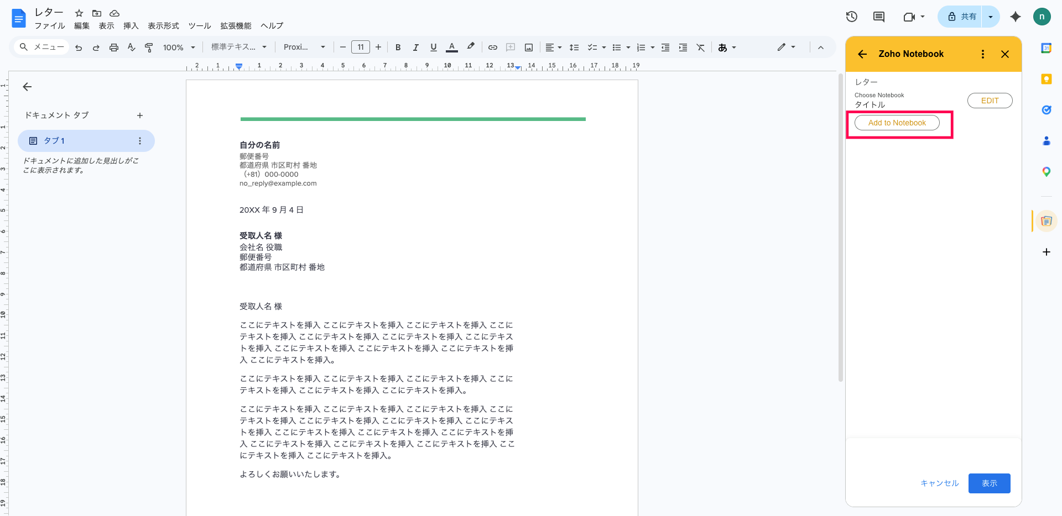Open version history clock icon

[852, 17]
